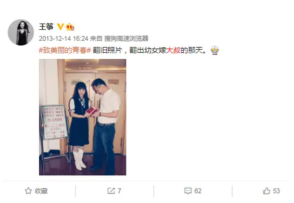Open the hashtag #致美丽的青春#
Image resolution: width=294 pixels, height=203 pixels.
(x=65, y=50)
